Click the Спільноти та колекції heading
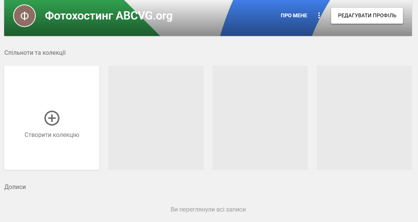The image size is (418, 222). click(35, 52)
